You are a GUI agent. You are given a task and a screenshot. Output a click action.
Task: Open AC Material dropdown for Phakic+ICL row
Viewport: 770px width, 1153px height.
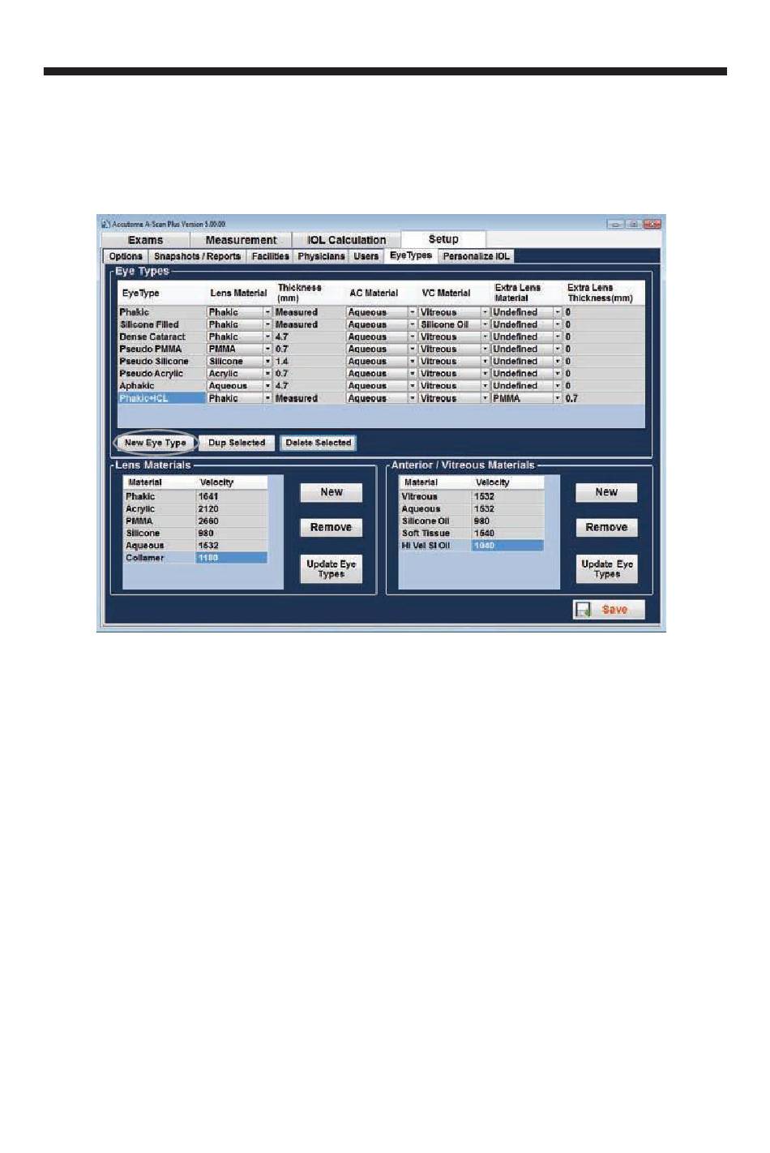point(413,398)
